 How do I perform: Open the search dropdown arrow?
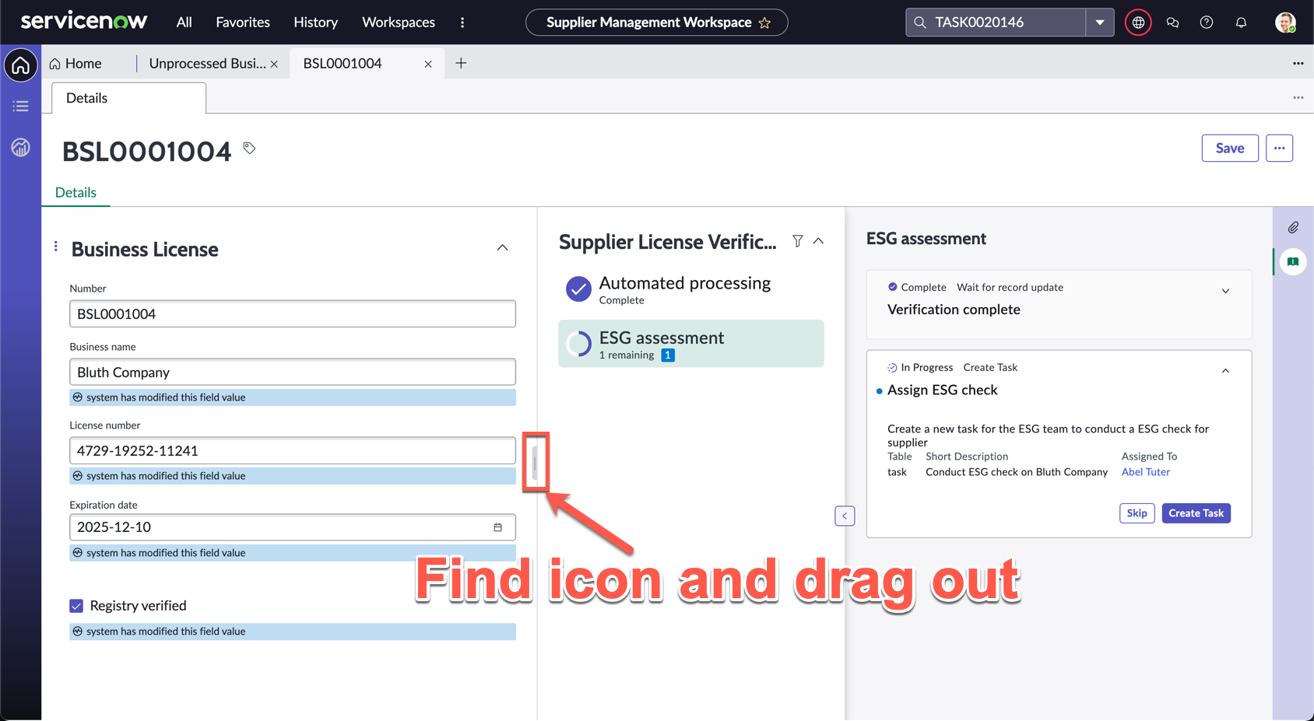[1099, 23]
